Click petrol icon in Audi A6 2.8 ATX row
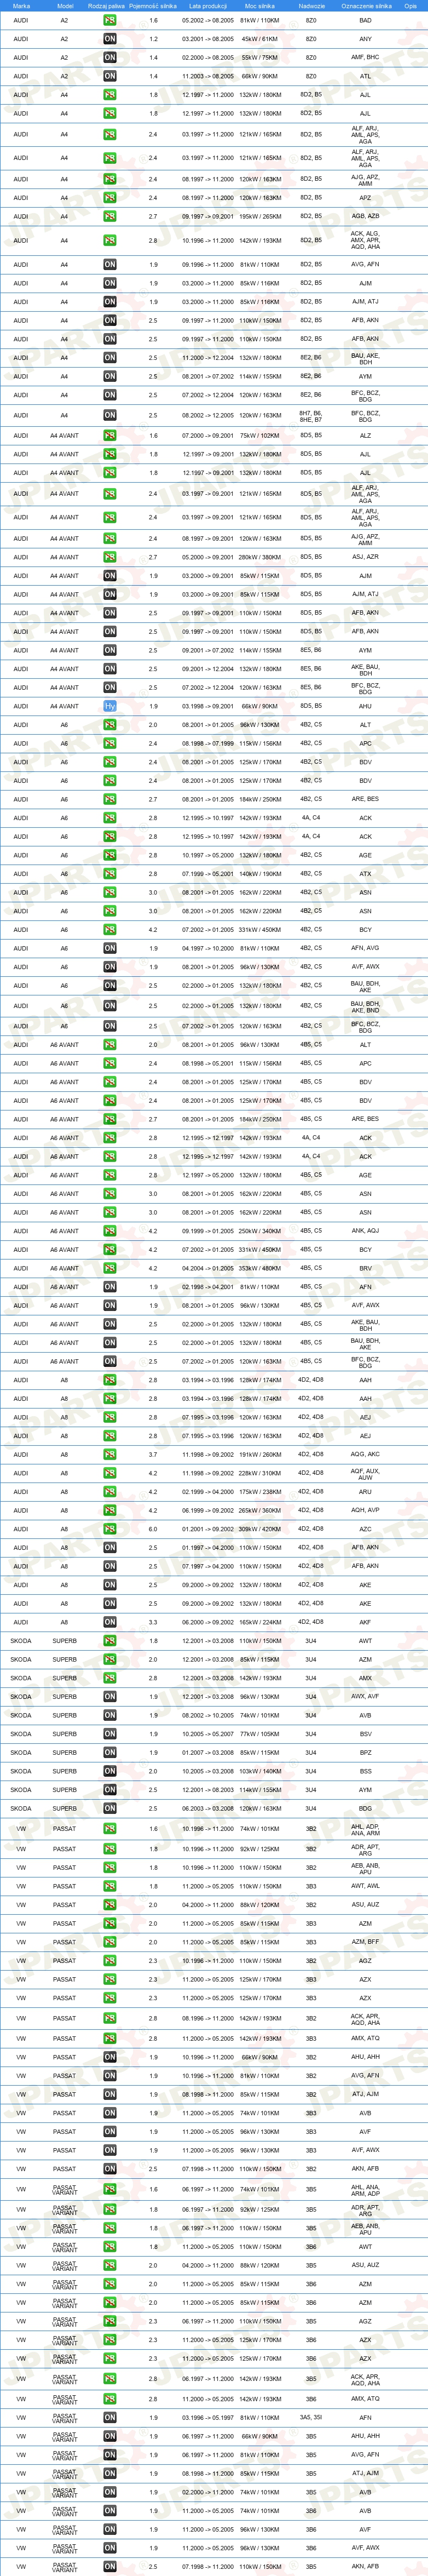 [110, 874]
